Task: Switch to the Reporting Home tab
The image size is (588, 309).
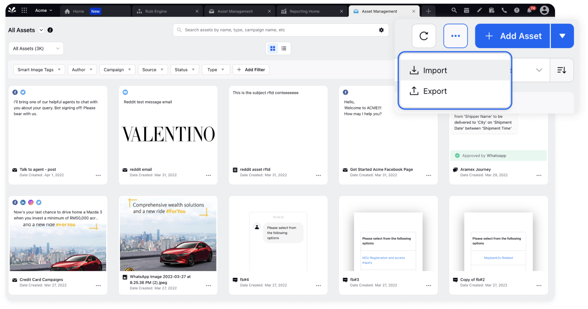Action: tap(312, 10)
